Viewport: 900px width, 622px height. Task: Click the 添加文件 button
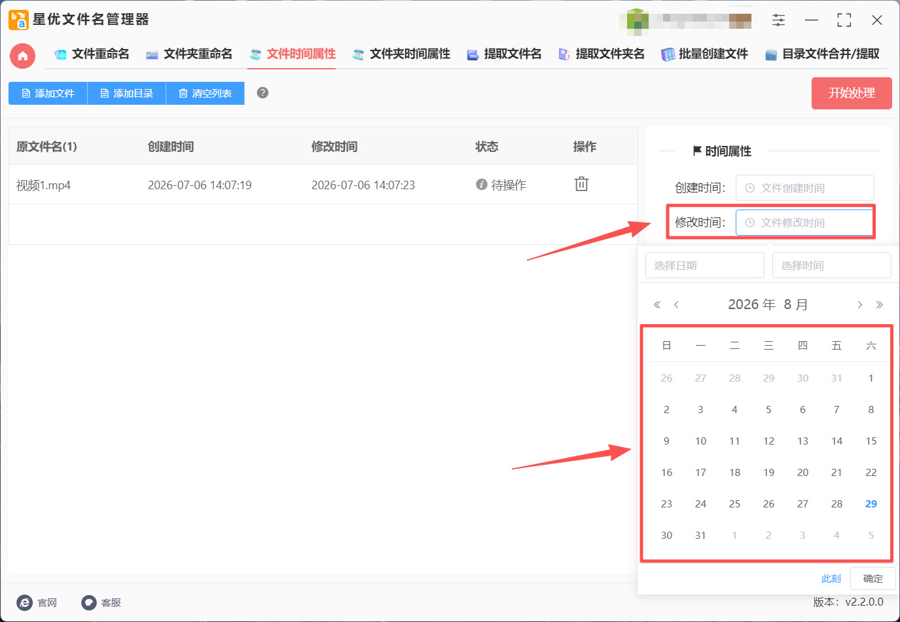[x=48, y=93]
